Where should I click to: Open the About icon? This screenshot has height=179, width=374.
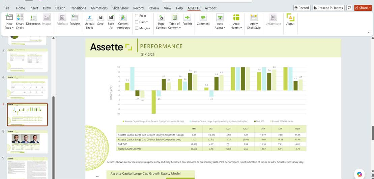290,18
